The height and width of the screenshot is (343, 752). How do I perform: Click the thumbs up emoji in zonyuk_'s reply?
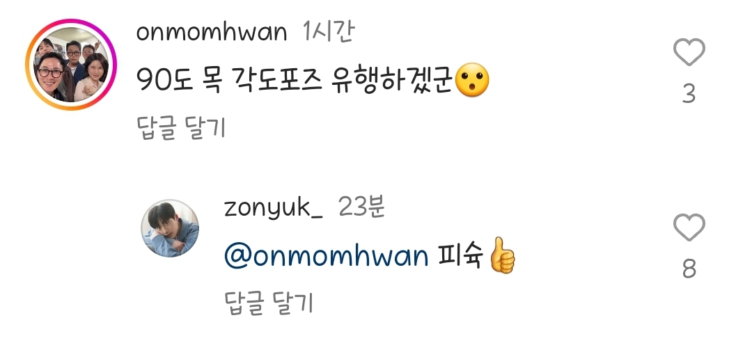(x=501, y=255)
